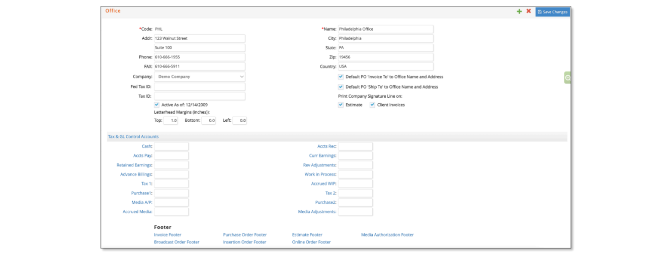
Task: Toggle the Active As of checkbox
Action: tap(156, 105)
